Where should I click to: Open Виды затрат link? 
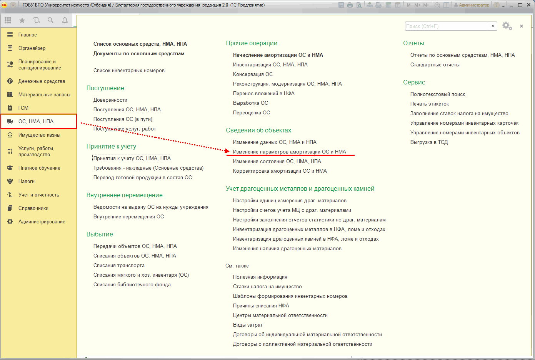click(248, 325)
